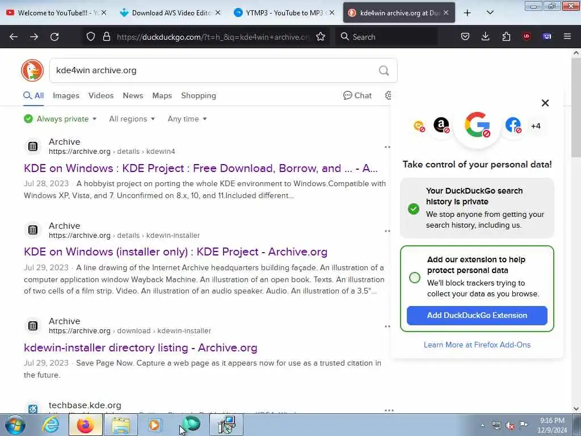Open options dots for directory listing result
This screenshot has width=581, height=436.
[387, 326]
